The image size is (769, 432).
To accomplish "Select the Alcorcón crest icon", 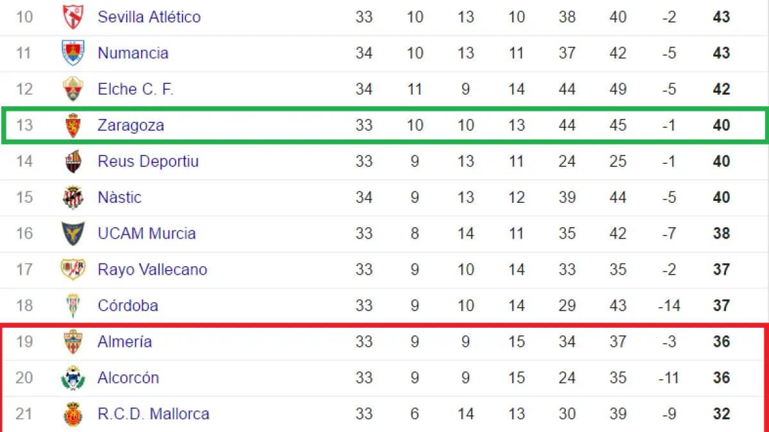I will point(72,378).
